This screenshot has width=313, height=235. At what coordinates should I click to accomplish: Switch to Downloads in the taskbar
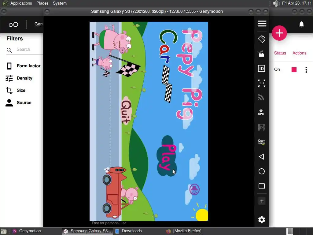[x=129, y=231]
